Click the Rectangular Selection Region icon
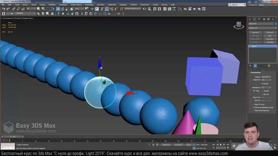Screen dimensions: 278x156 click(x=48, y=9)
